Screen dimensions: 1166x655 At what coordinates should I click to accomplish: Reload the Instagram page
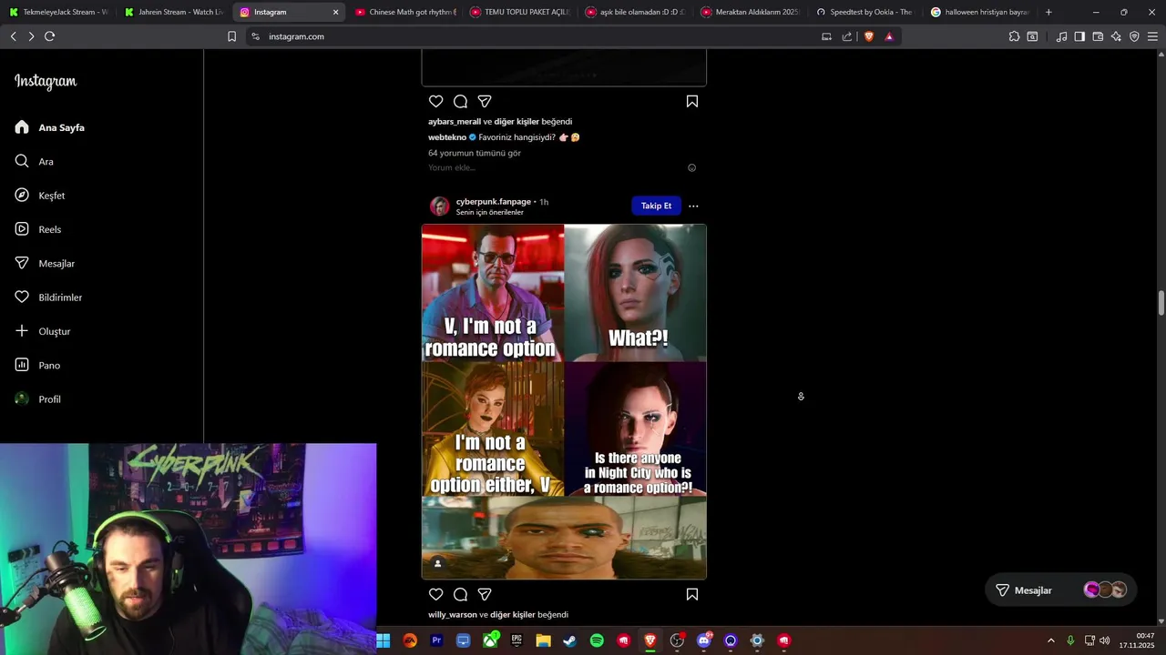[x=49, y=36]
